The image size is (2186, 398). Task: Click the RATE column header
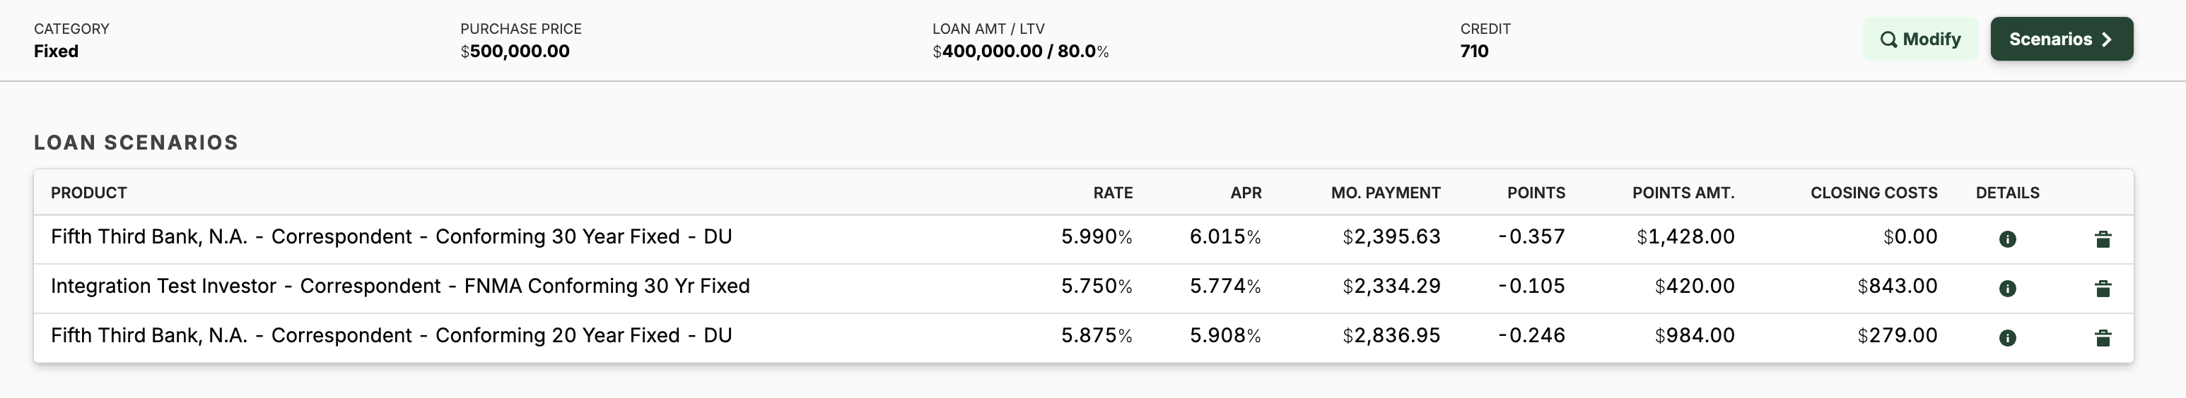tap(1113, 193)
